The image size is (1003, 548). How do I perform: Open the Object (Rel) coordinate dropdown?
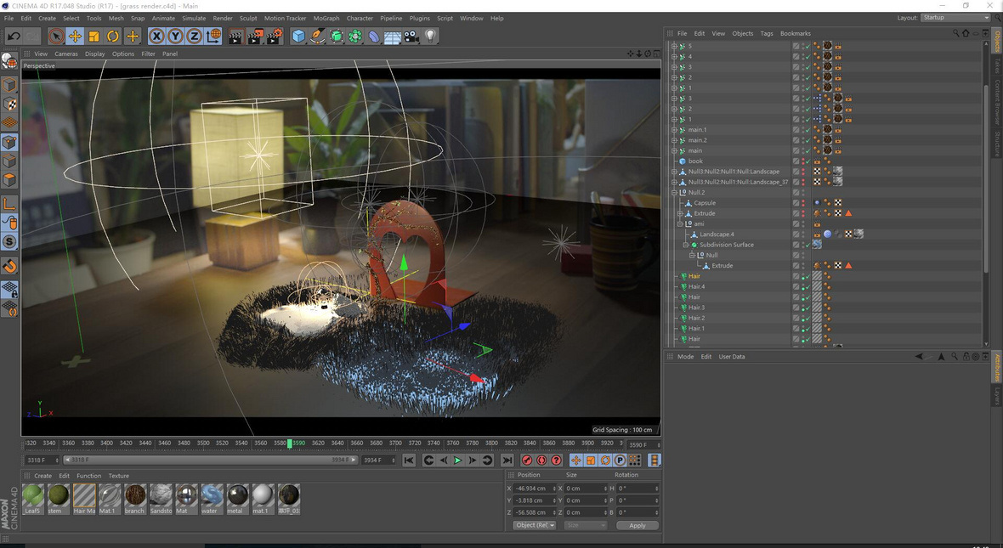pos(535,525)
